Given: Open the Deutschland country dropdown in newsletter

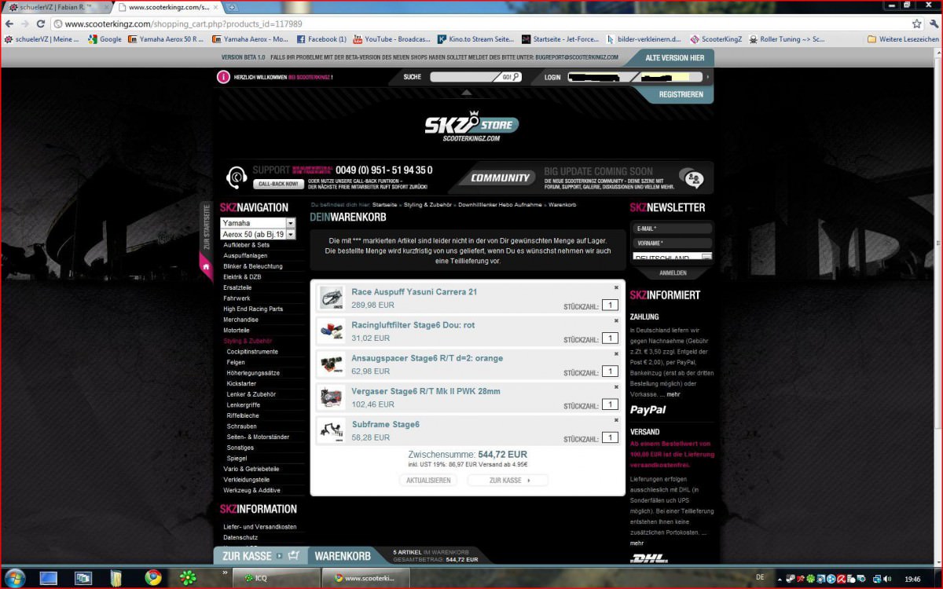Looking at the screenshot, I should tap(672, 257).
